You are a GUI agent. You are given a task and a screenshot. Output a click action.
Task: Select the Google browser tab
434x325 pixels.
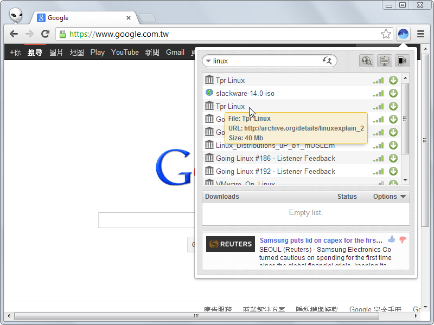tap(83, 18)
